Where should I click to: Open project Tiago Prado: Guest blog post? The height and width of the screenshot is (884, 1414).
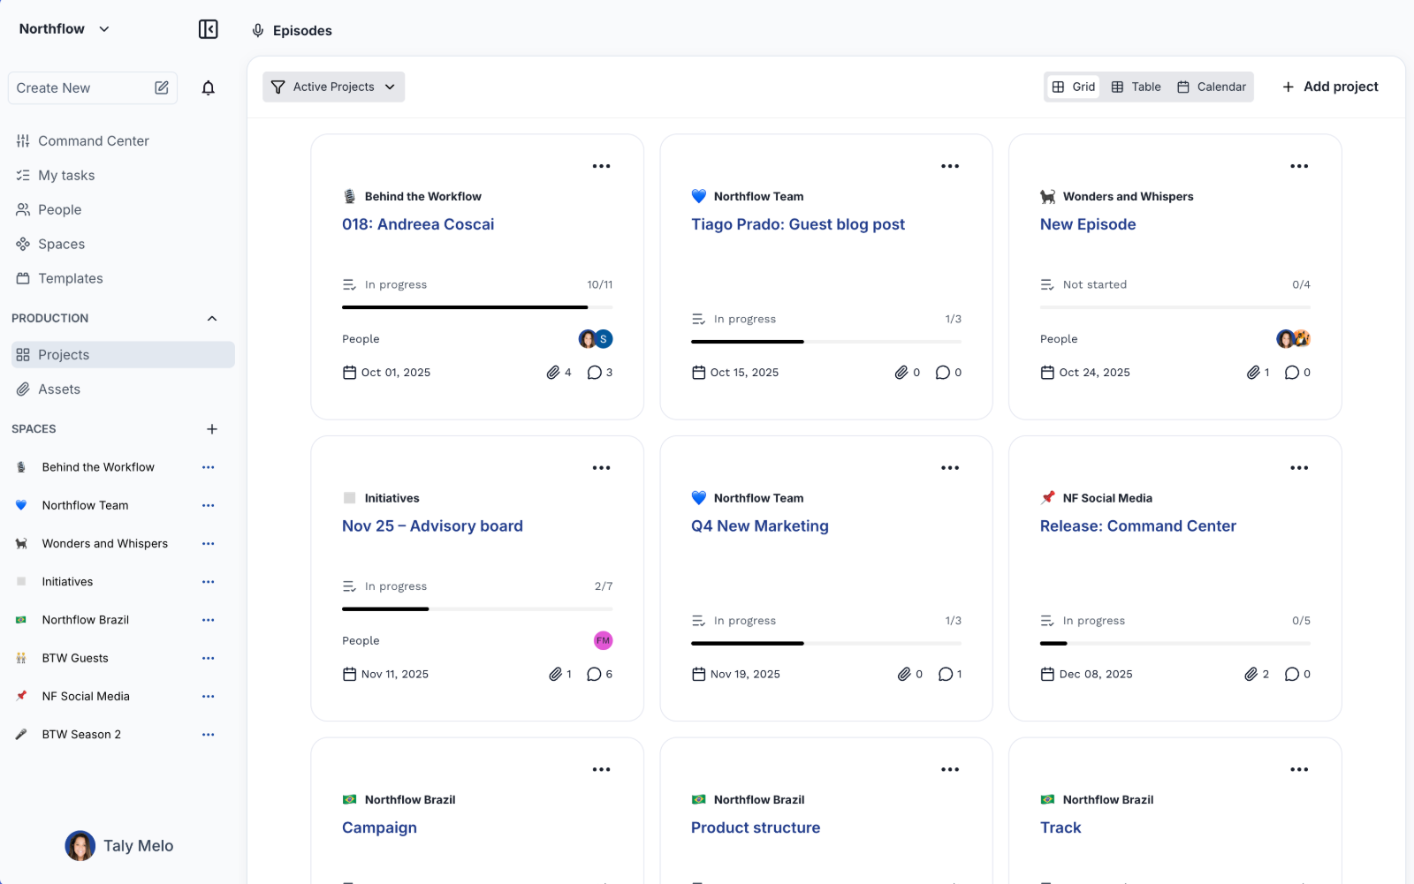[798, 224]
